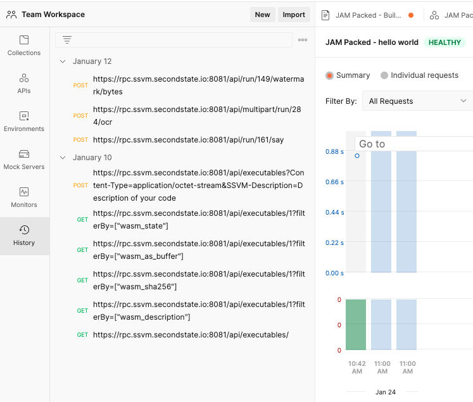
Task: Open the Environments sidebar icon
Action: (x=24, y=116)
